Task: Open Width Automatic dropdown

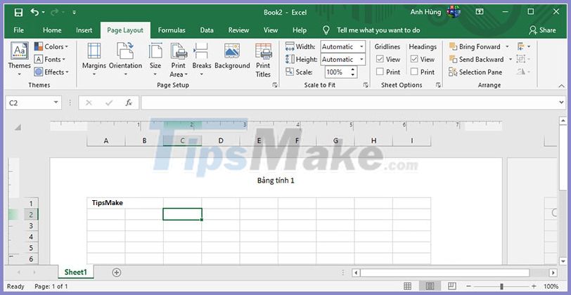Action: point(361,46)
